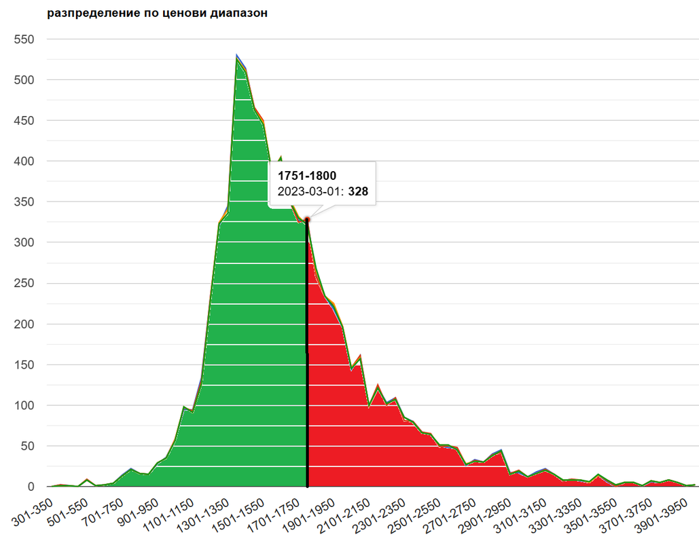This screenshot has width=699, height=543.
Task: Click x-axis label 1701-1750
Action: 274,514
